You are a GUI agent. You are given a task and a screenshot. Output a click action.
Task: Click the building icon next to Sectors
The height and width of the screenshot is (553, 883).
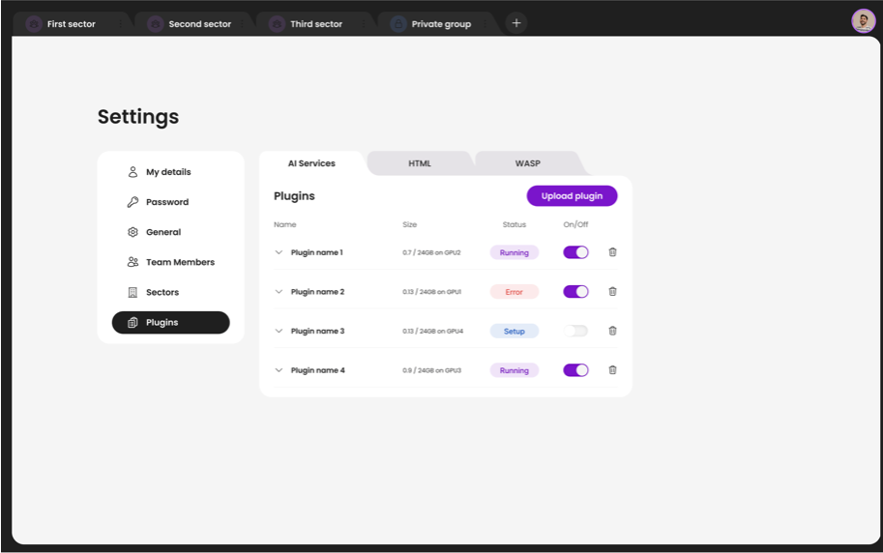[x=133, y=292]
